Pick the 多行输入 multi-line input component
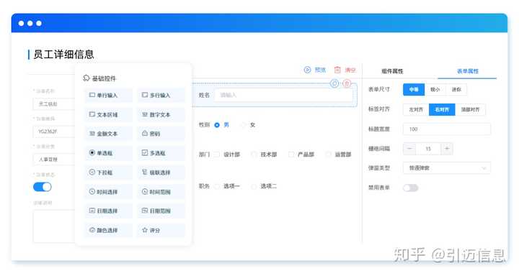This screenshot has height=276, width=519. click(x=161, y=95)
